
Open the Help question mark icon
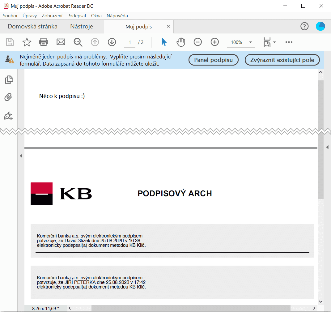[x=304, y=26]
